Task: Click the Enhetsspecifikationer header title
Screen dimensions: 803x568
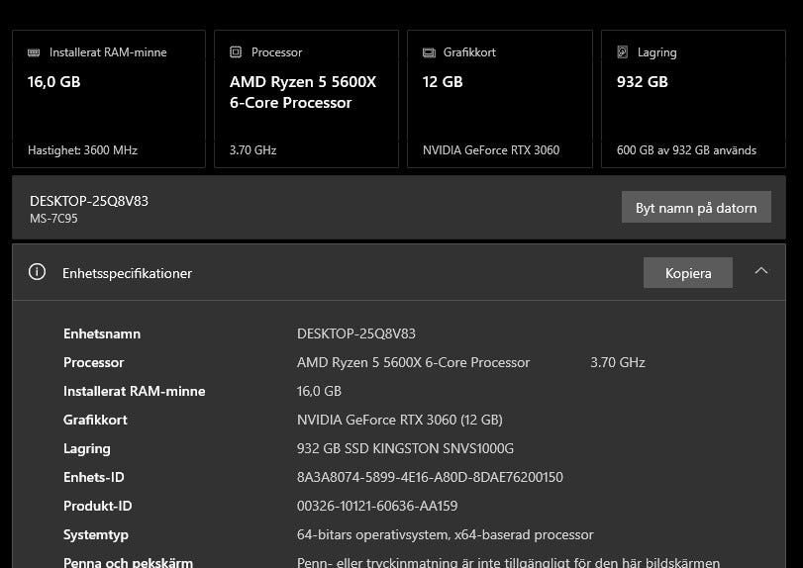Action: (x=127, y=273)
